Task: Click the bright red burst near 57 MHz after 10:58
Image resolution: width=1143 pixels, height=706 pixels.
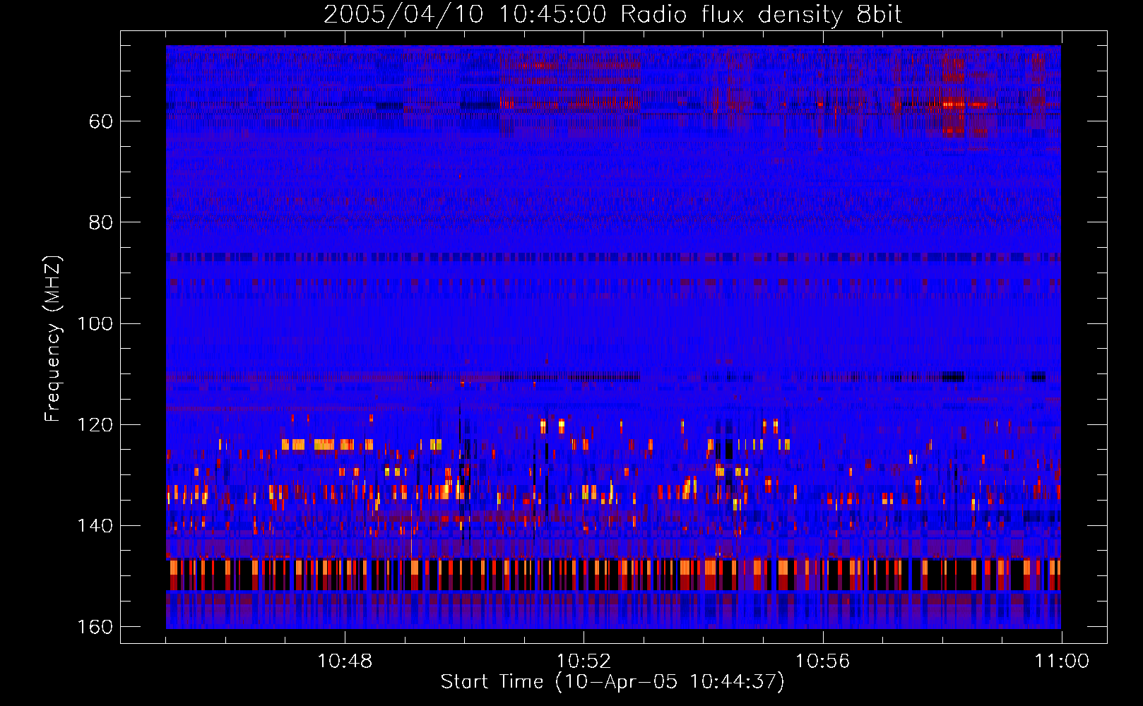Action: pyautogui.click(x=954, y=104)
